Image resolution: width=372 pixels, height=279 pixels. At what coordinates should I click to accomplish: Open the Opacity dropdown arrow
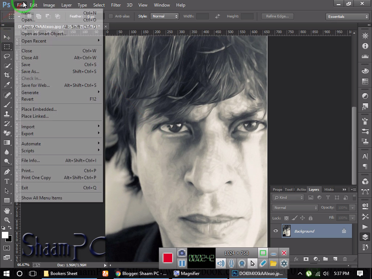pos(352,207)
